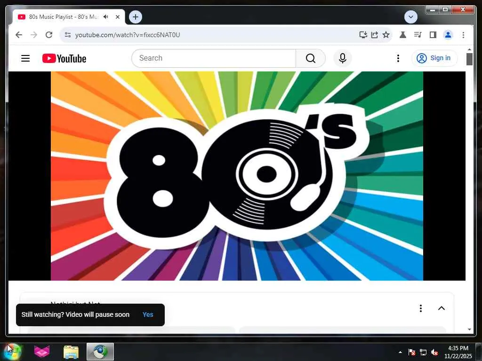Install app icon in address bar

363,35
